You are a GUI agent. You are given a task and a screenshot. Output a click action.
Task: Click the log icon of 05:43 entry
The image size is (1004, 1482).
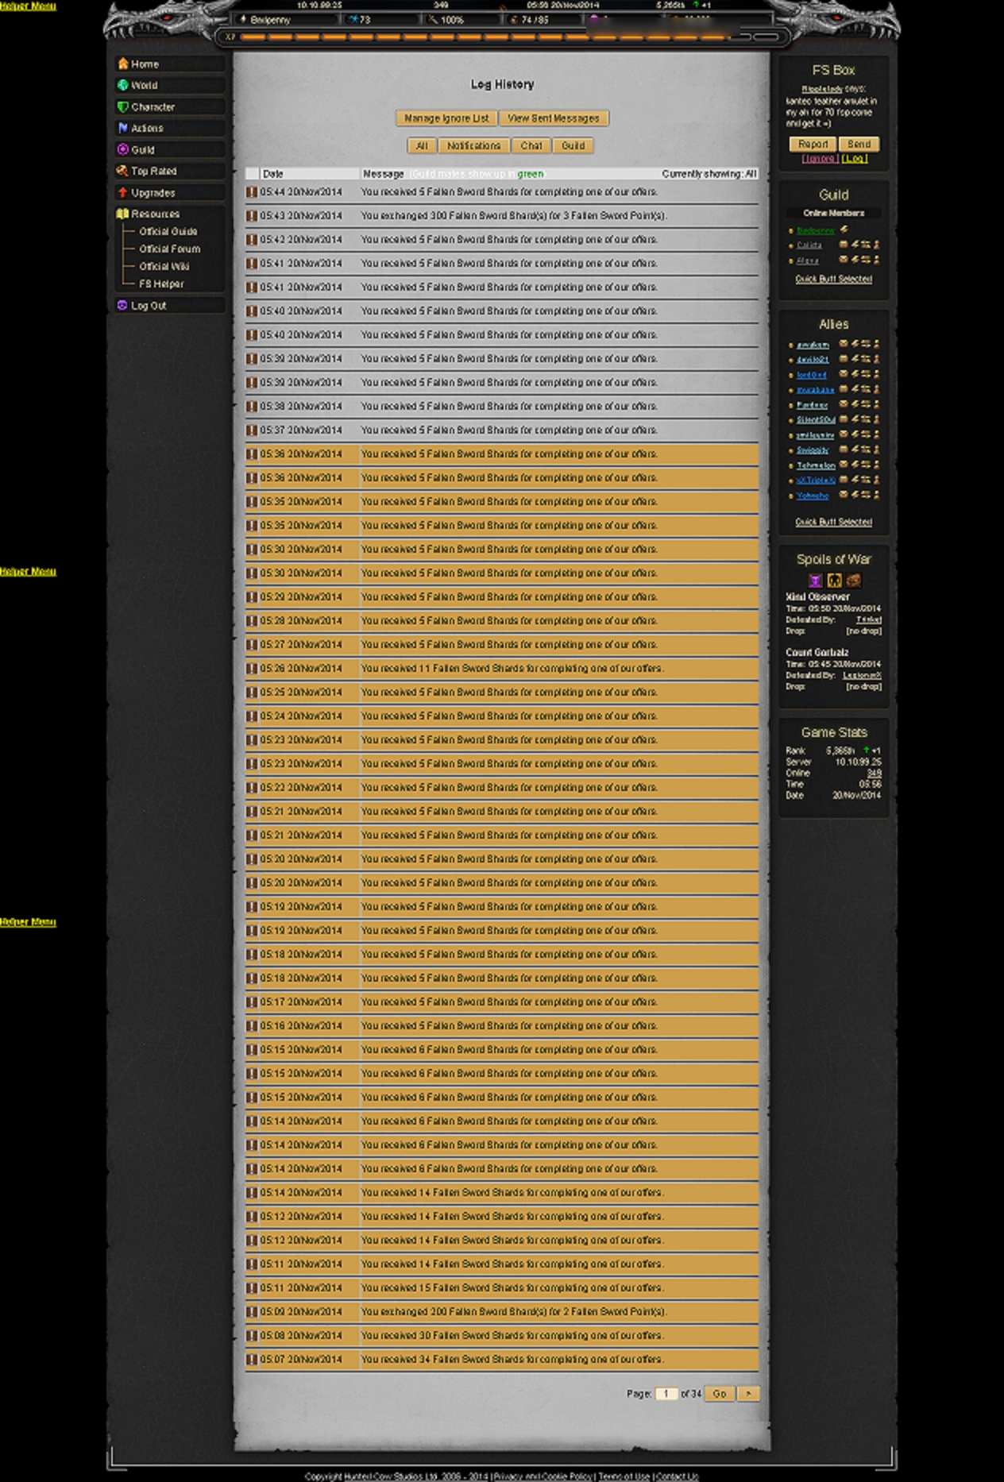[252, 216]
